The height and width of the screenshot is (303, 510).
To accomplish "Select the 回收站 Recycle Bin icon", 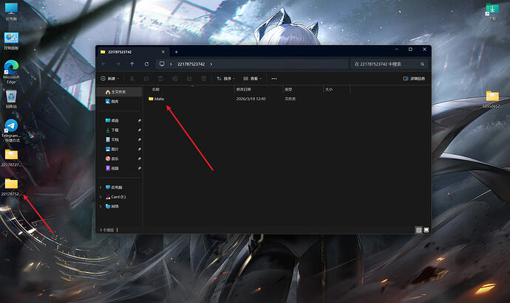I will (x=11, y=99).
